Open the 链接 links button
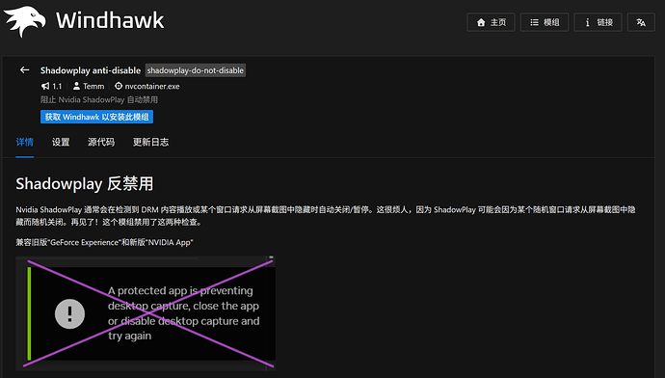This screenshot has width=665, height=378. 598,22
